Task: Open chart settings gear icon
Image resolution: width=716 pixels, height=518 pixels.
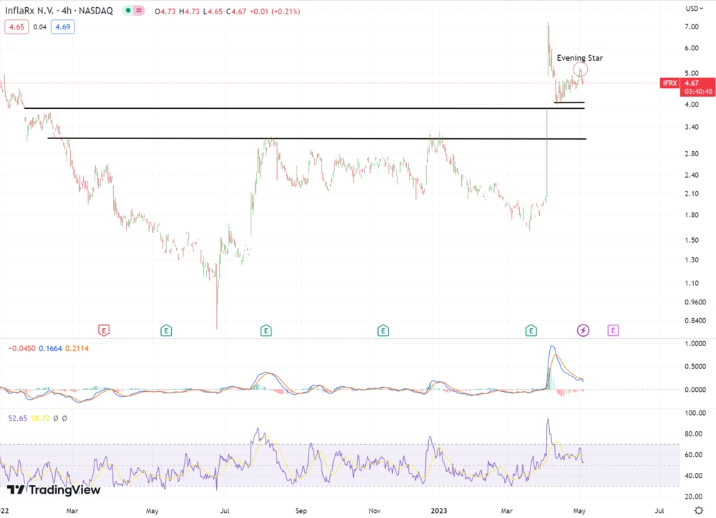Action: (x=699, y=510)
